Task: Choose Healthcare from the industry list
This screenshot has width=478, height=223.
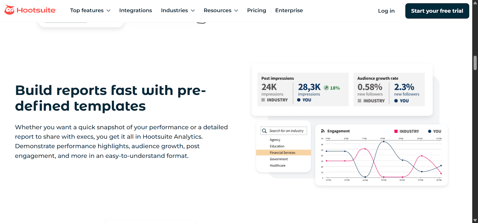Action: pyautogui.click(x=278, y=165)
